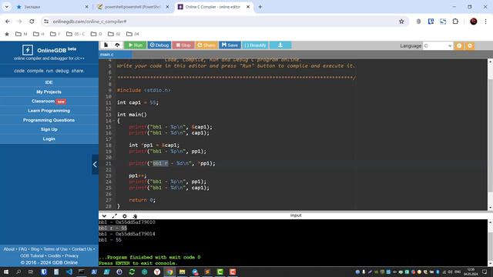The image size is (493, 277).
Task: Click Login in the sidebar
Action: tap(49, 138)
